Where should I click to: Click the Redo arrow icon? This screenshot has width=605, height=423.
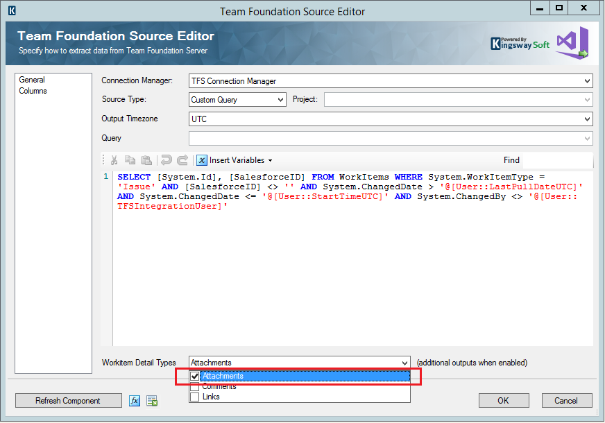(x=182, y=160)
